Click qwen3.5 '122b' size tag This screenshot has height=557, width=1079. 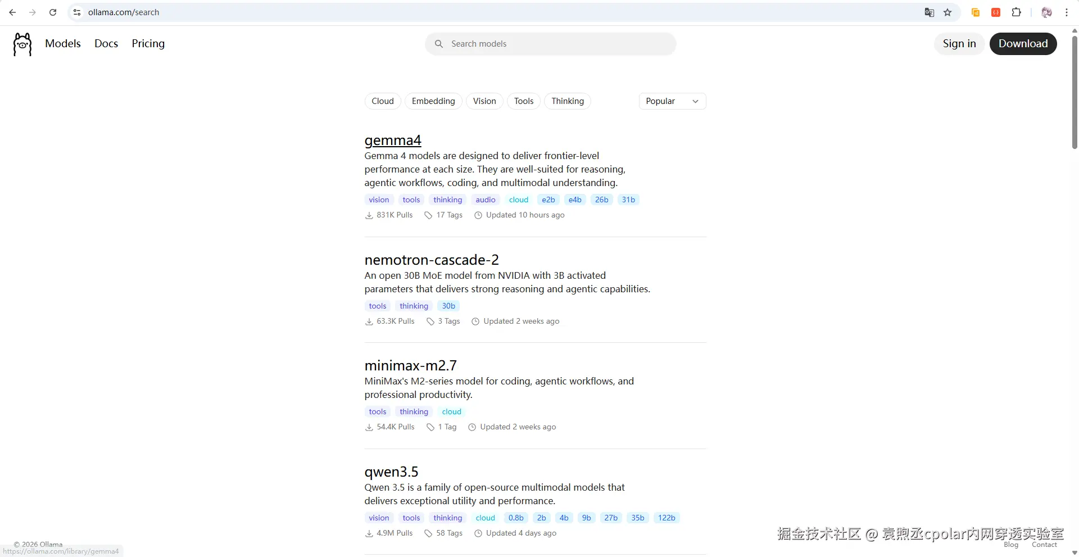[x=667, y=518]
